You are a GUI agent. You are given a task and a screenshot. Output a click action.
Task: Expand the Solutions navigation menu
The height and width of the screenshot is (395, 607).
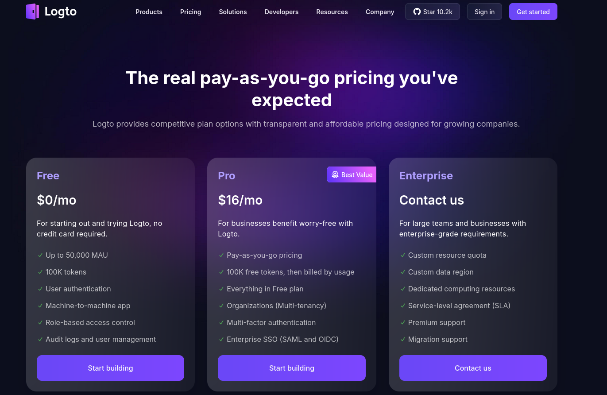(x=233, y=12)
